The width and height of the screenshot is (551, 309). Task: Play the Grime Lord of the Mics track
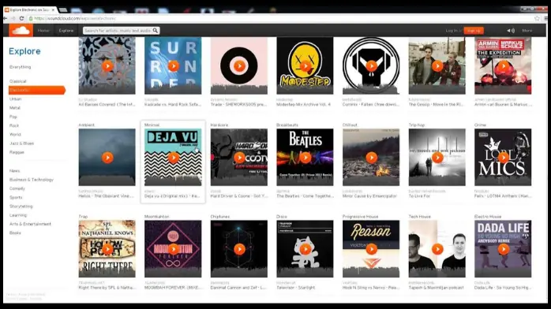point(503,158)
